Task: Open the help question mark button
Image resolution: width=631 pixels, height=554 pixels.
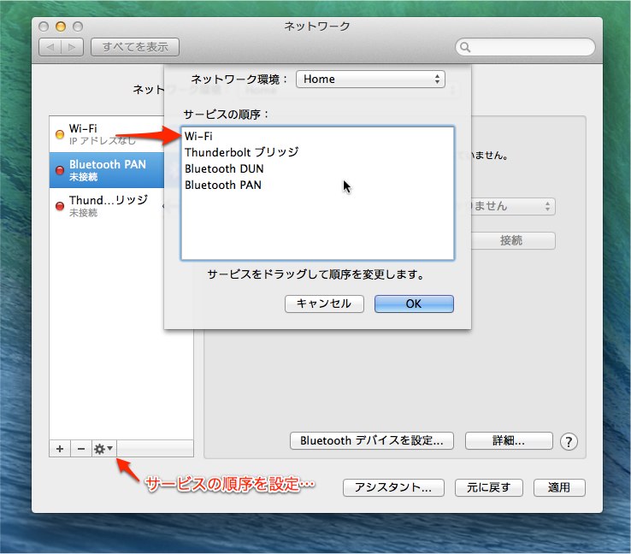Action: pyautogui.click(x=569, y=441)
